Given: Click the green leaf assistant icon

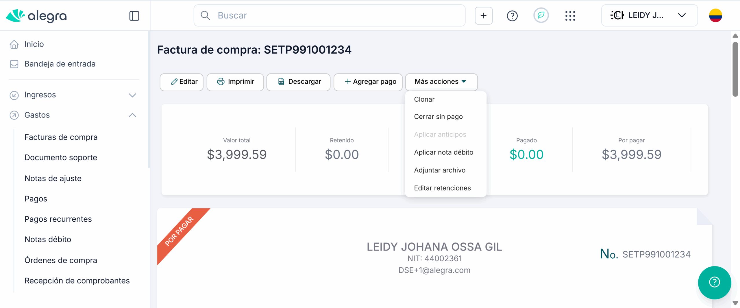Looking at the screenshot, I should [x=541, y=15].
